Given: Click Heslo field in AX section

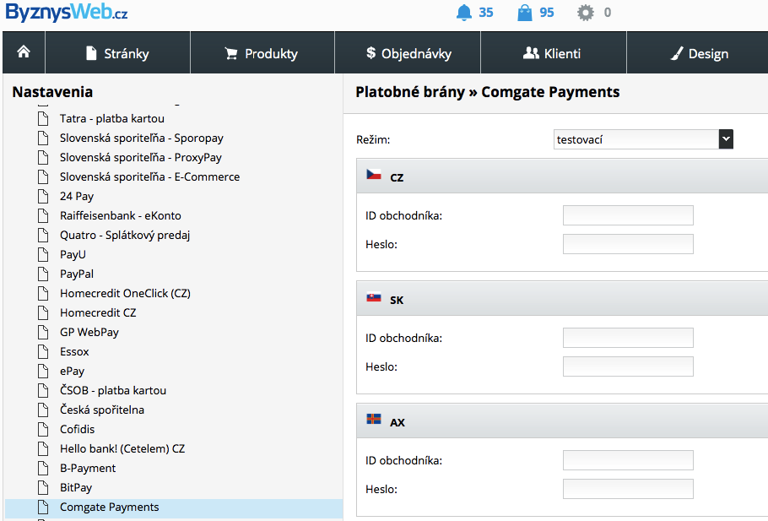Looking at the screenshot, I should pyautogui.click(x=628, y=489).
